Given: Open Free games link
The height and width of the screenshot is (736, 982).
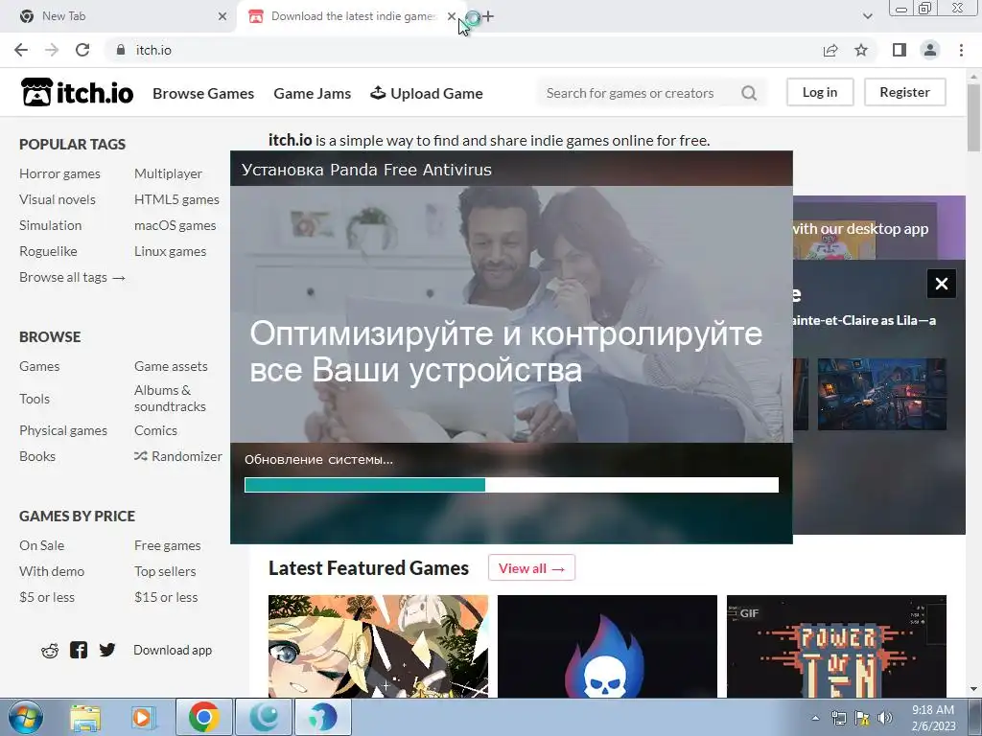Looking at the screenshot, I should point(167,545).
